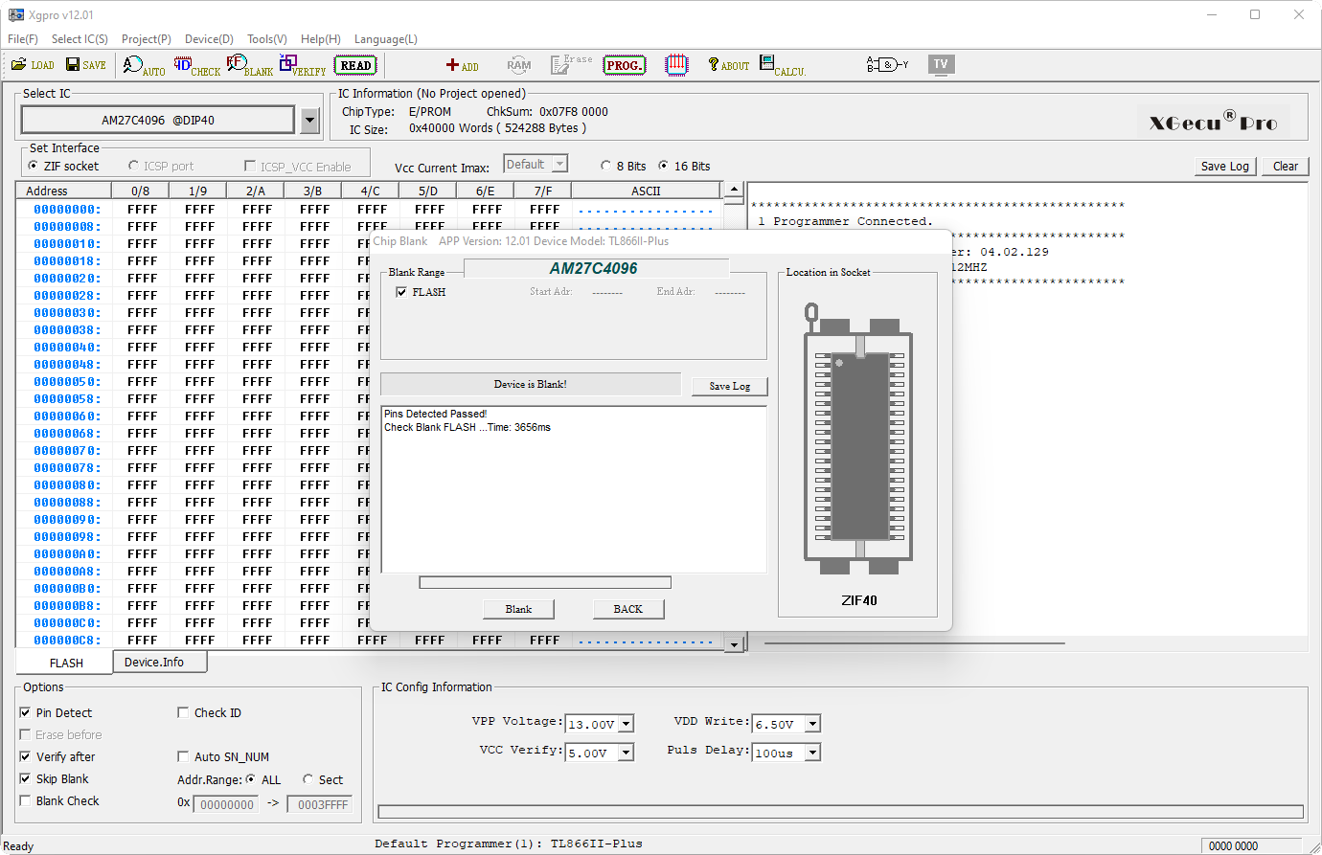
Task: Click Save Log in the Chip Blank dialog
Action: click(730, 386)
